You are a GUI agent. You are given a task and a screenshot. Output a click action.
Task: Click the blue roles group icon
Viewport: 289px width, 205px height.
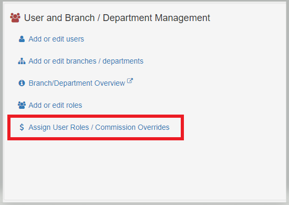point(22,105)
